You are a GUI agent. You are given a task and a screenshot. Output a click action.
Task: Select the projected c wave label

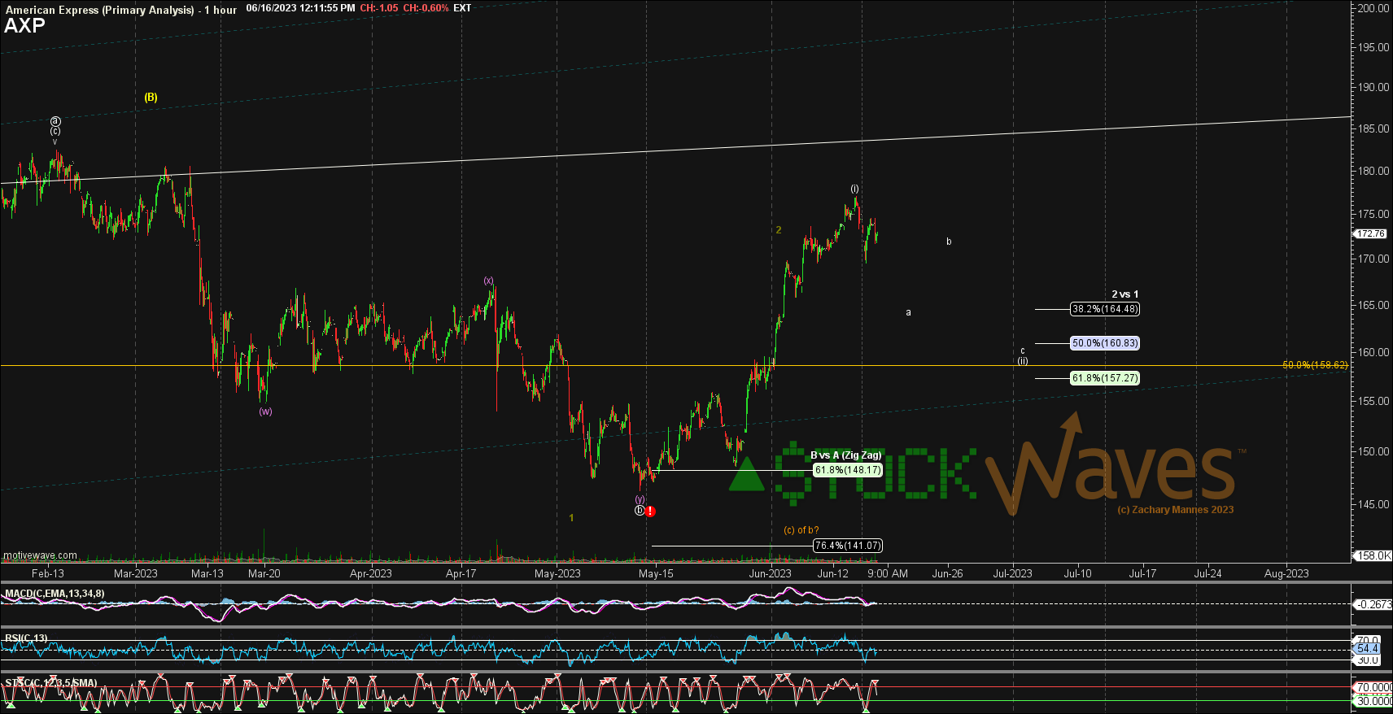(1023, 351)
